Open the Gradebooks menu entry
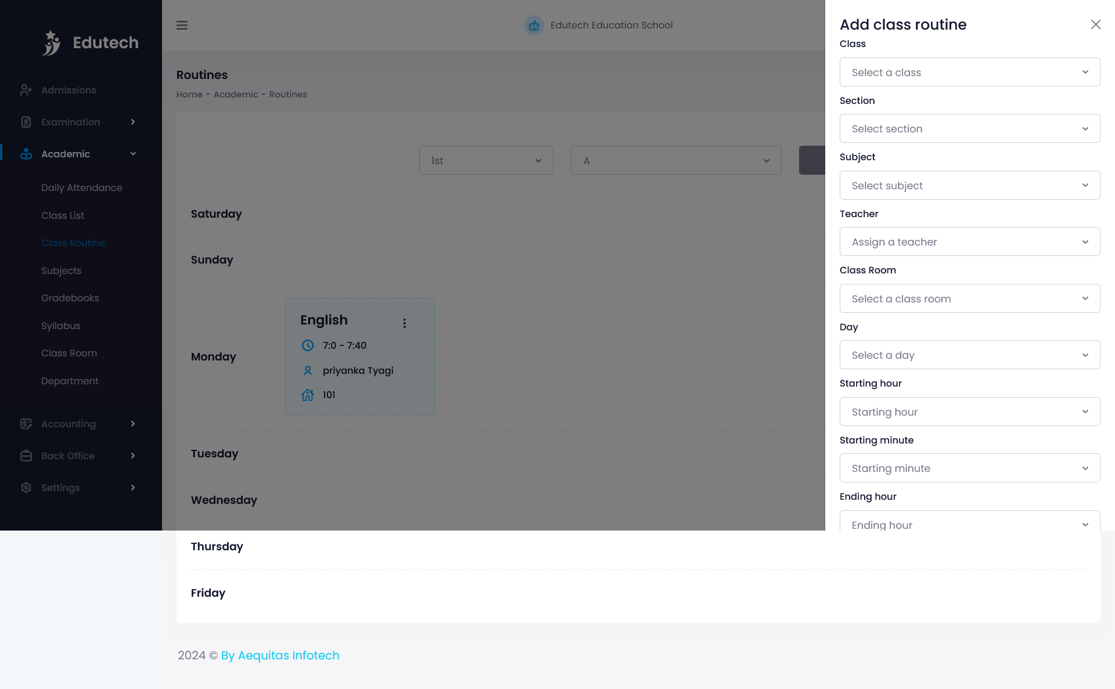Viewport: 1115px width, 689px height. point(70,298)
